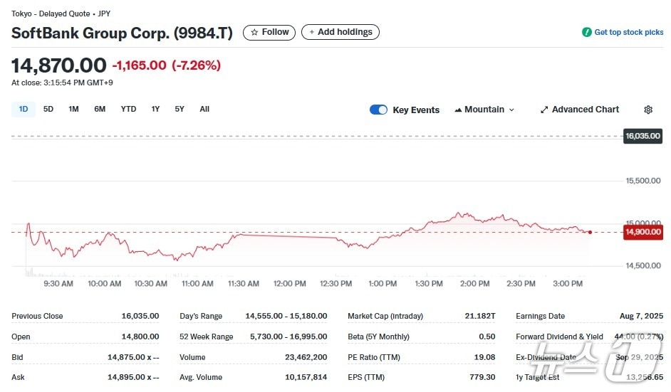Open chart settings gear icon

[x=647, y=110]
